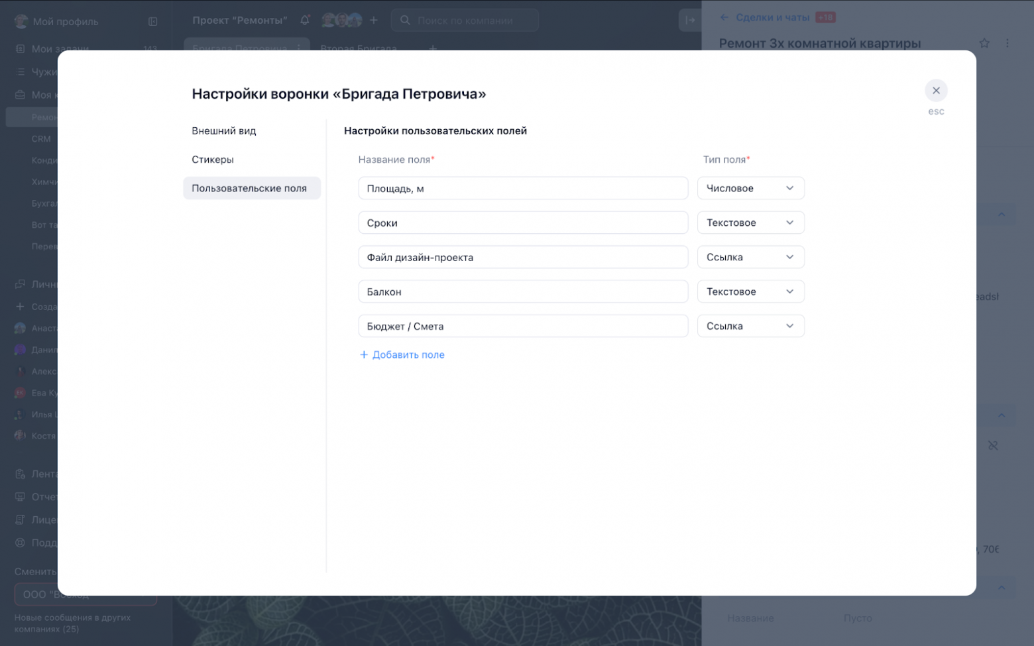Click CRM in the left sidebar
Screen dimensions: 1034x646
point(40,138)
